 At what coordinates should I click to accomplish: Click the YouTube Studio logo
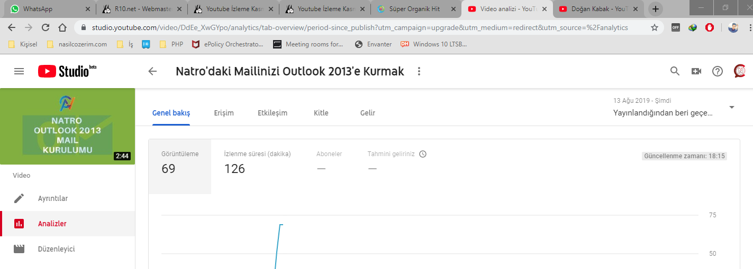click(67, 71)
